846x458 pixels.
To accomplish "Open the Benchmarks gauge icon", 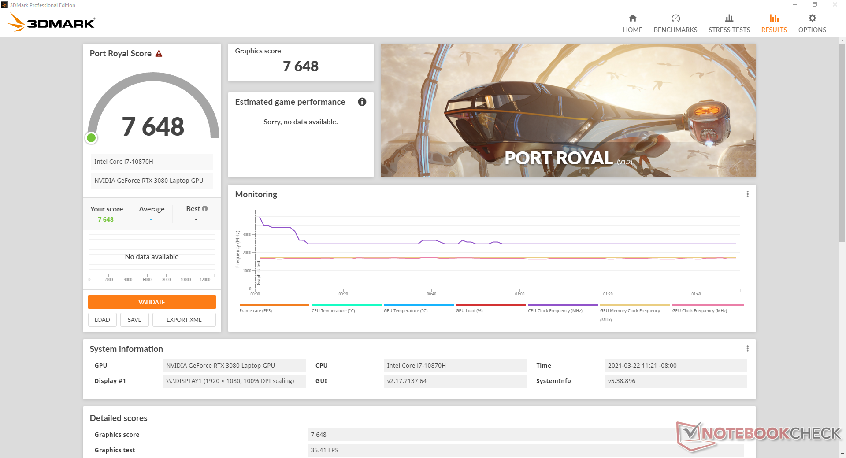I will pos(675,18).
